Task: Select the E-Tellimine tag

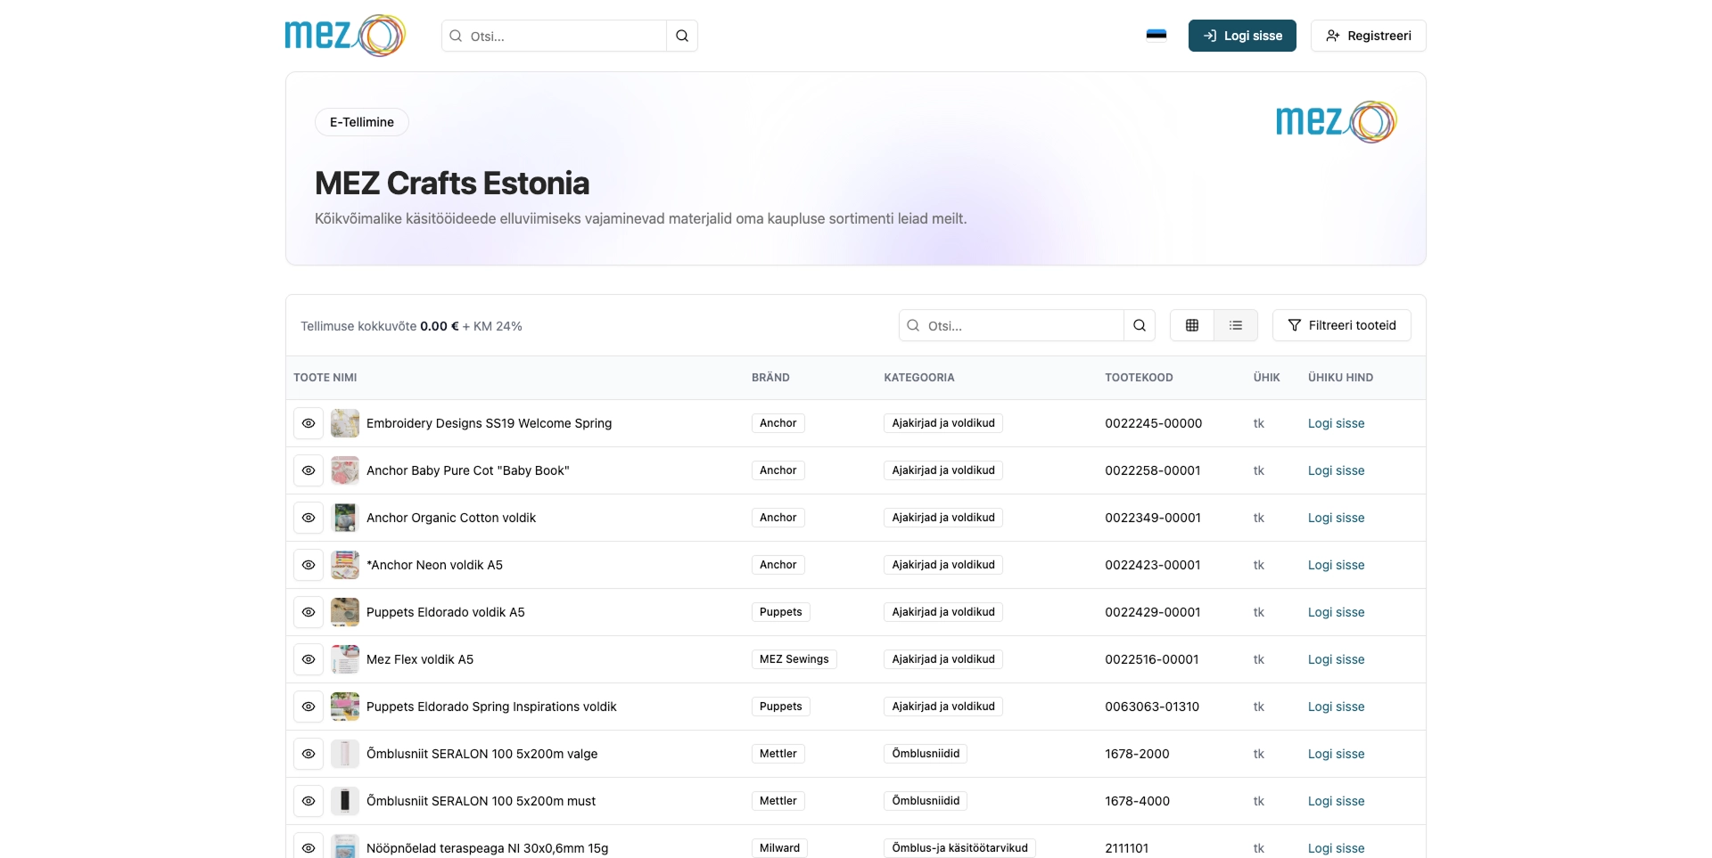Action: click(362, 122)
